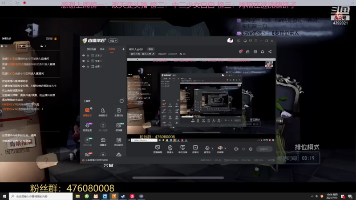Click the 文本 2 layer name
This screenshot has width=356, height=200.
click(x=98, y=55)
